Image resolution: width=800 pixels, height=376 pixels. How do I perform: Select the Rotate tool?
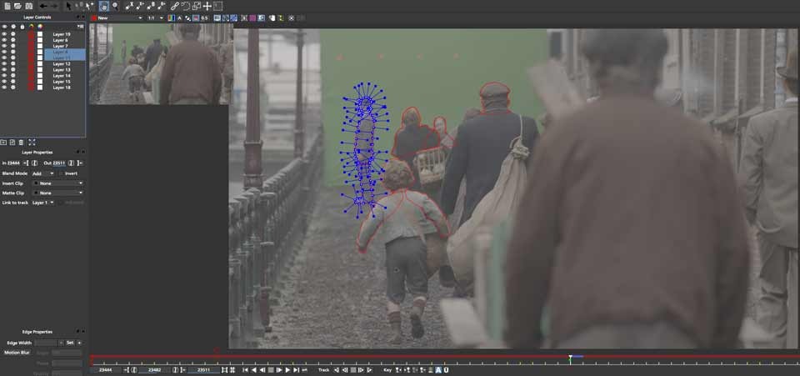point(186,6)
